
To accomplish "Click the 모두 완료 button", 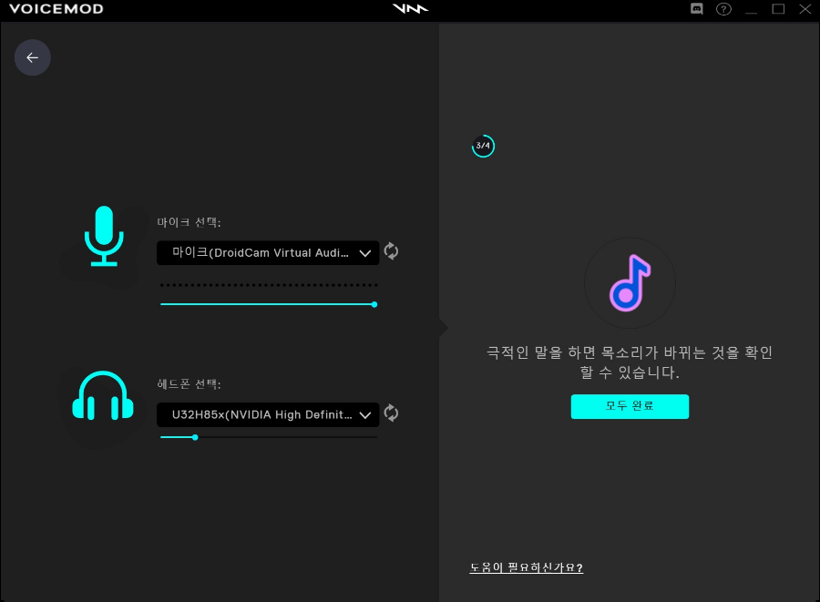I will (630, 406).
